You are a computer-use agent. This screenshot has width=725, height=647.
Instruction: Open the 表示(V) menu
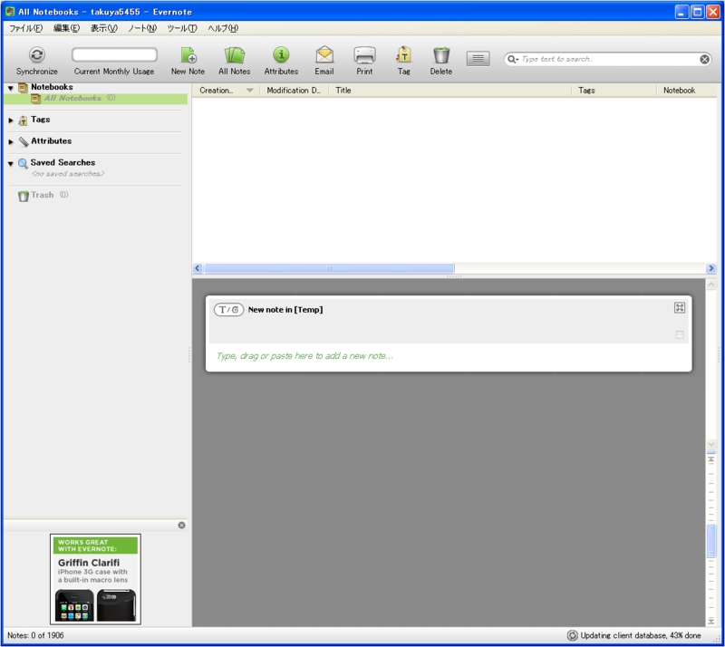click(x=103, y=28)
